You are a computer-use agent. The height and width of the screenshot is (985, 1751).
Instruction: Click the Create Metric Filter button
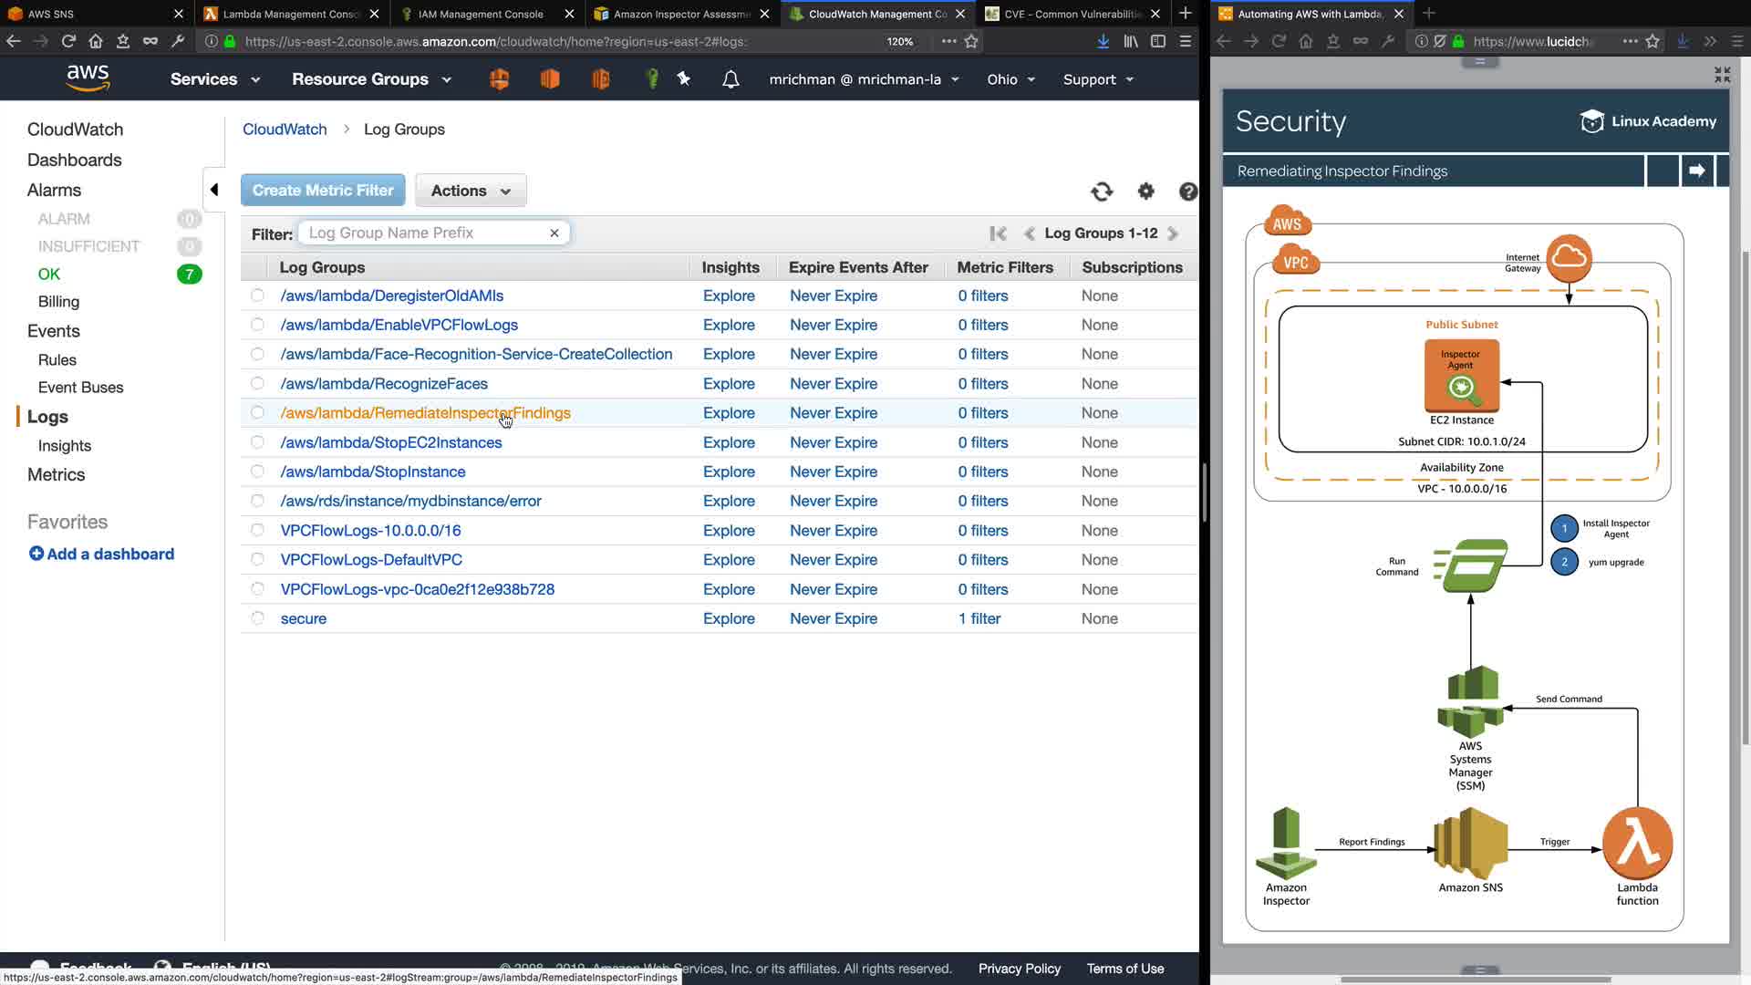(x=323, y=191)
